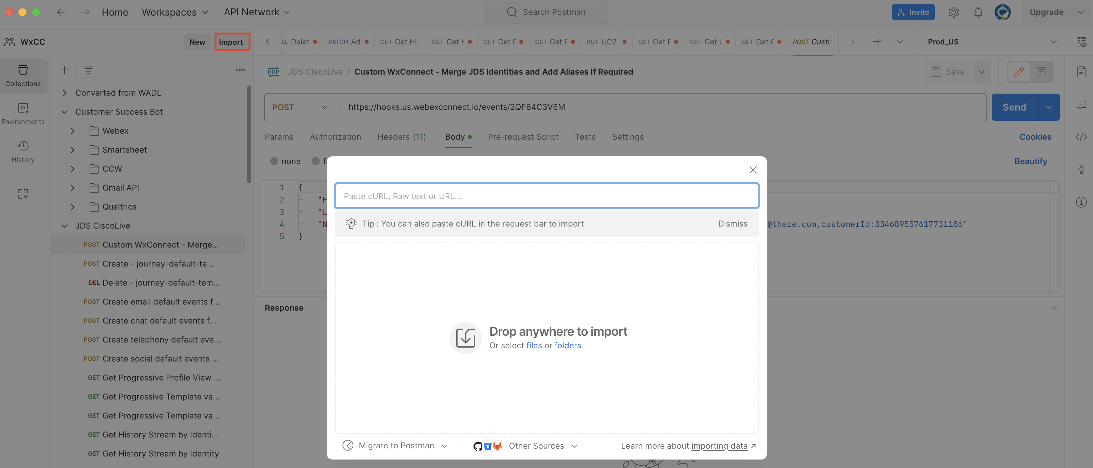Screen dimensions: 1093x468
Task: Expand the Other Sources menu
Action: (x=543, y=446)
